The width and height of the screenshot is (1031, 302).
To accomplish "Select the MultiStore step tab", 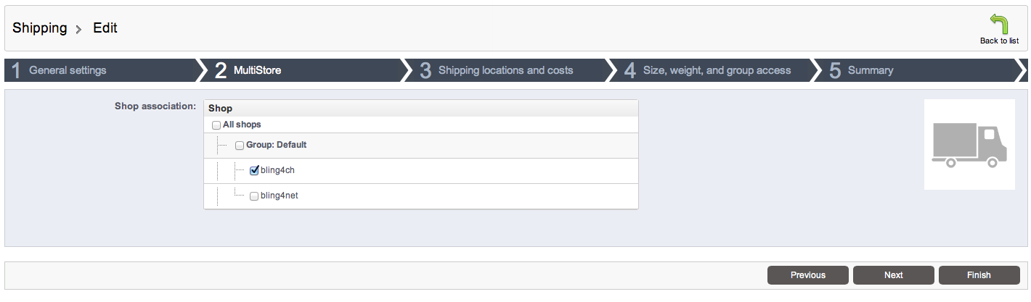I will tap(257, 70).
